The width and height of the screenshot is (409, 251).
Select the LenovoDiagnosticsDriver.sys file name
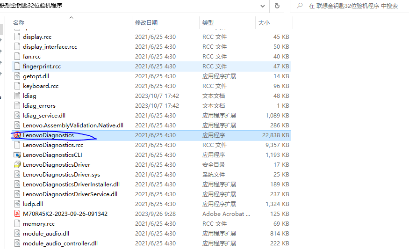(61, 175)
